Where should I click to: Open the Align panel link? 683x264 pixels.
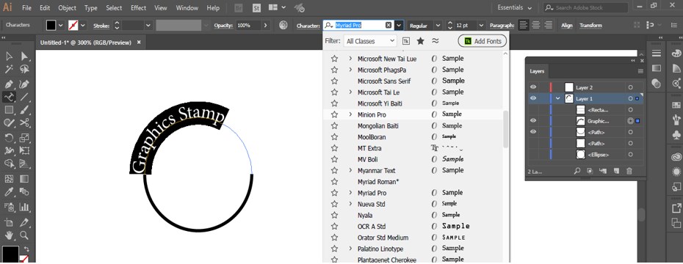567,26
